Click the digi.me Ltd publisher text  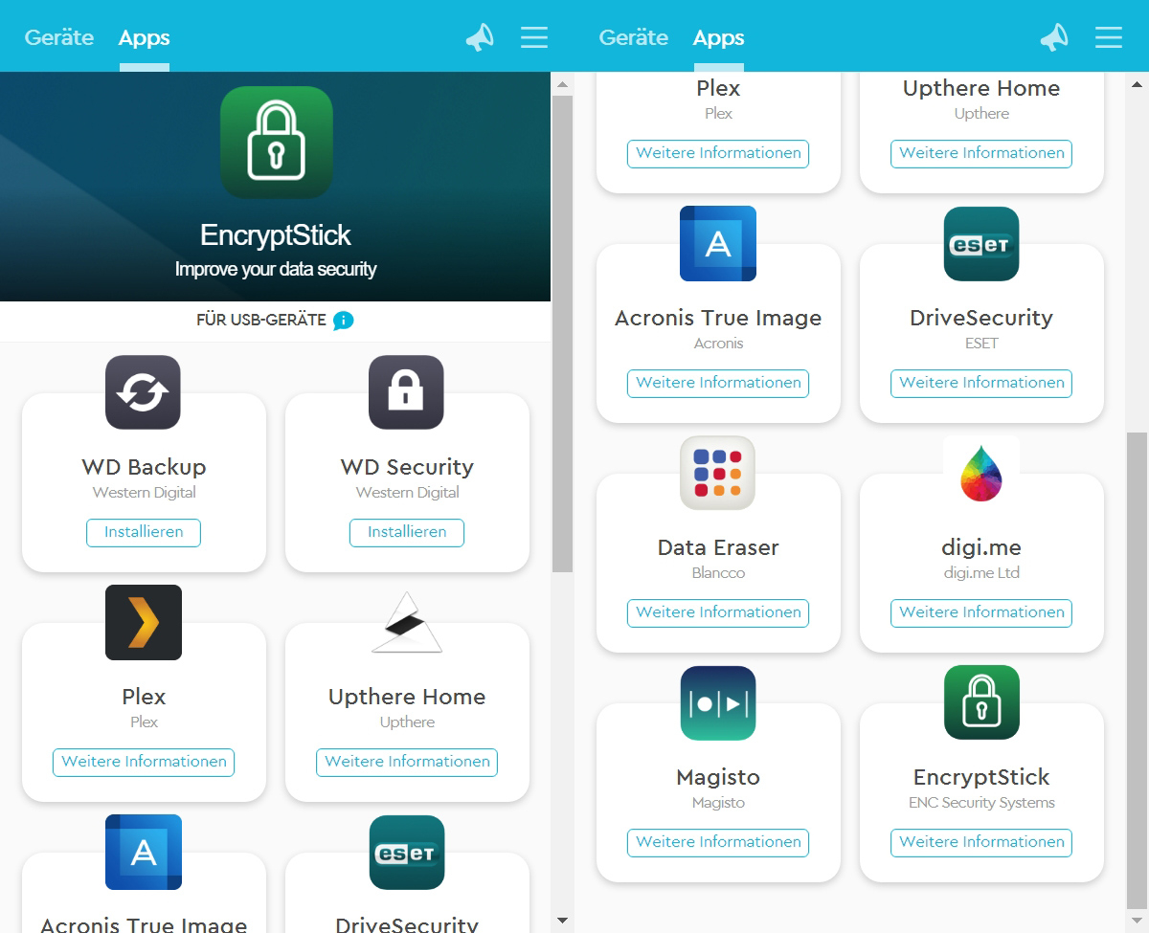coord(981,573)
